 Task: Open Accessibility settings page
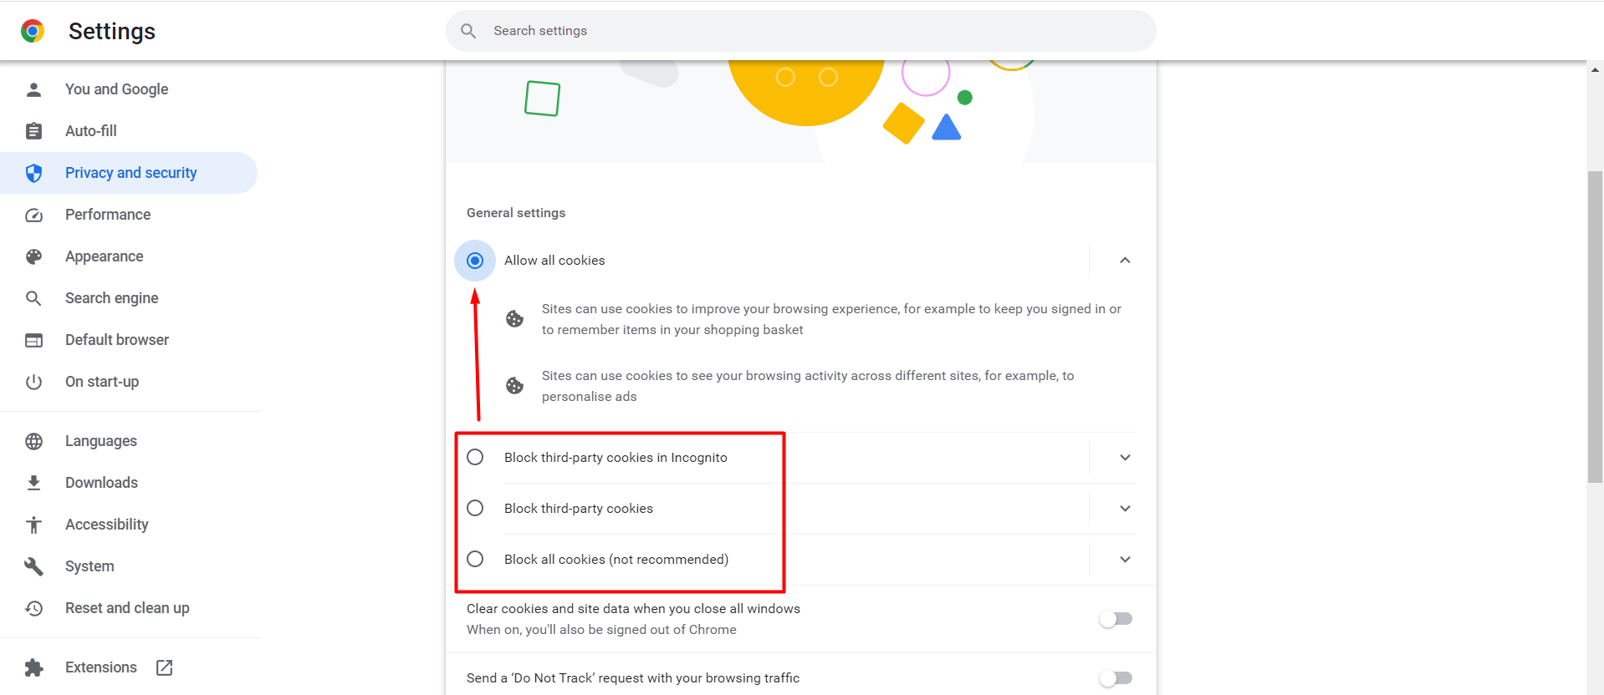tap(106, 525)
